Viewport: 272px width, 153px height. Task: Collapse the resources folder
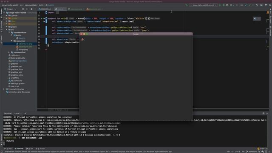[x=12, y=41]
